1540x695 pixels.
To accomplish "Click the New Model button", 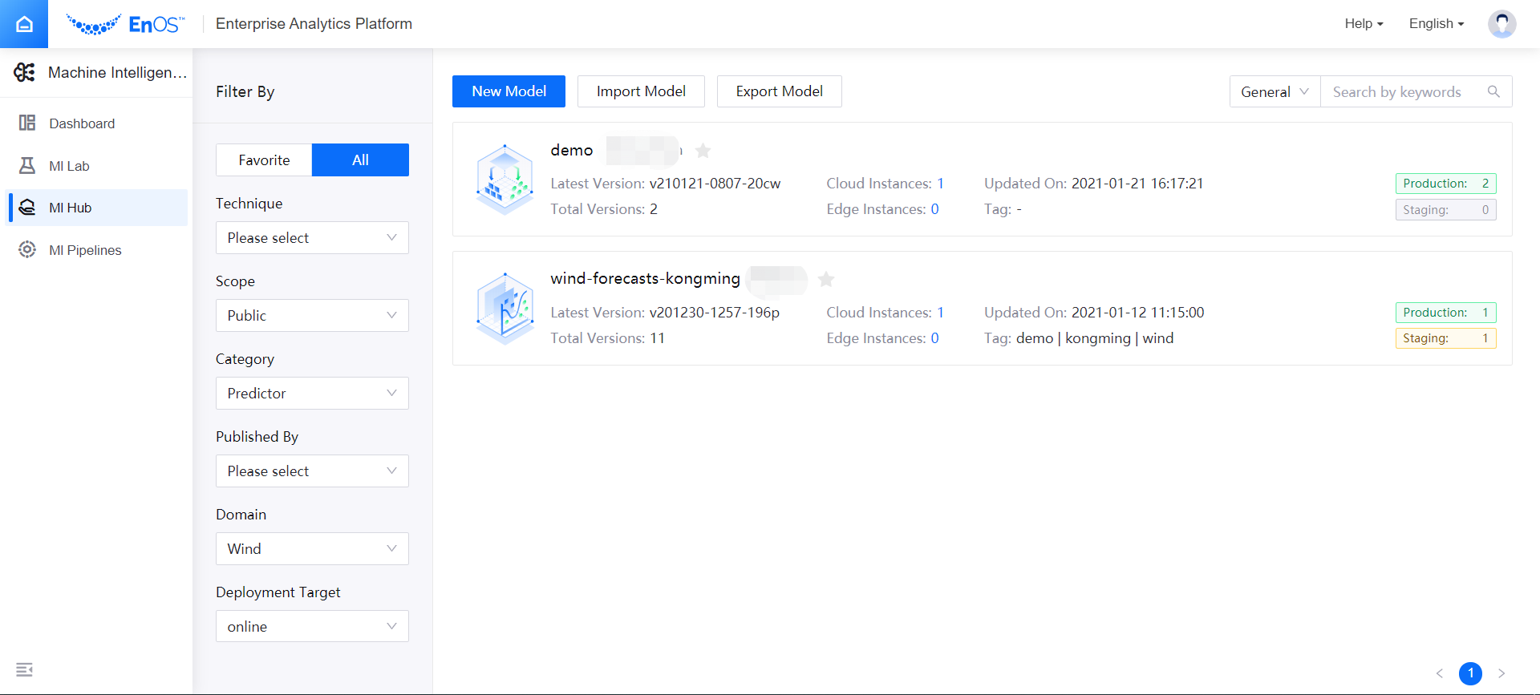I will coord(509,91).
